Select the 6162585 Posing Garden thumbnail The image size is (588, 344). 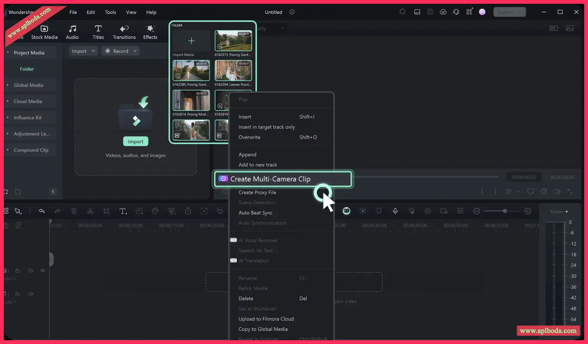(x=191, y=71)
